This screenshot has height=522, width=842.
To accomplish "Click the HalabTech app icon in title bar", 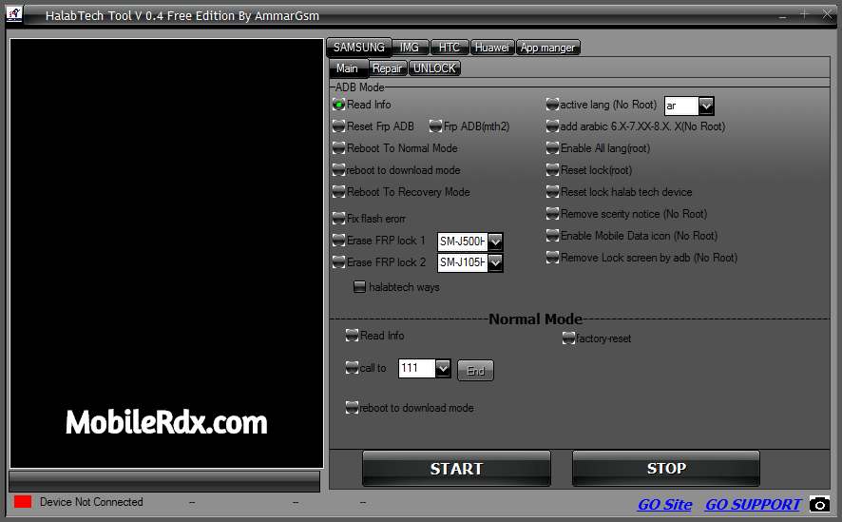I will pyautogui.click(x=14, y=14).
